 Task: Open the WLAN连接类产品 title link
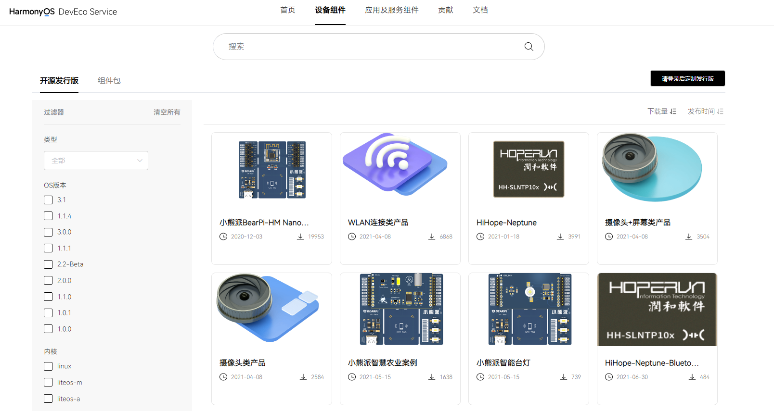pos(378,223)
